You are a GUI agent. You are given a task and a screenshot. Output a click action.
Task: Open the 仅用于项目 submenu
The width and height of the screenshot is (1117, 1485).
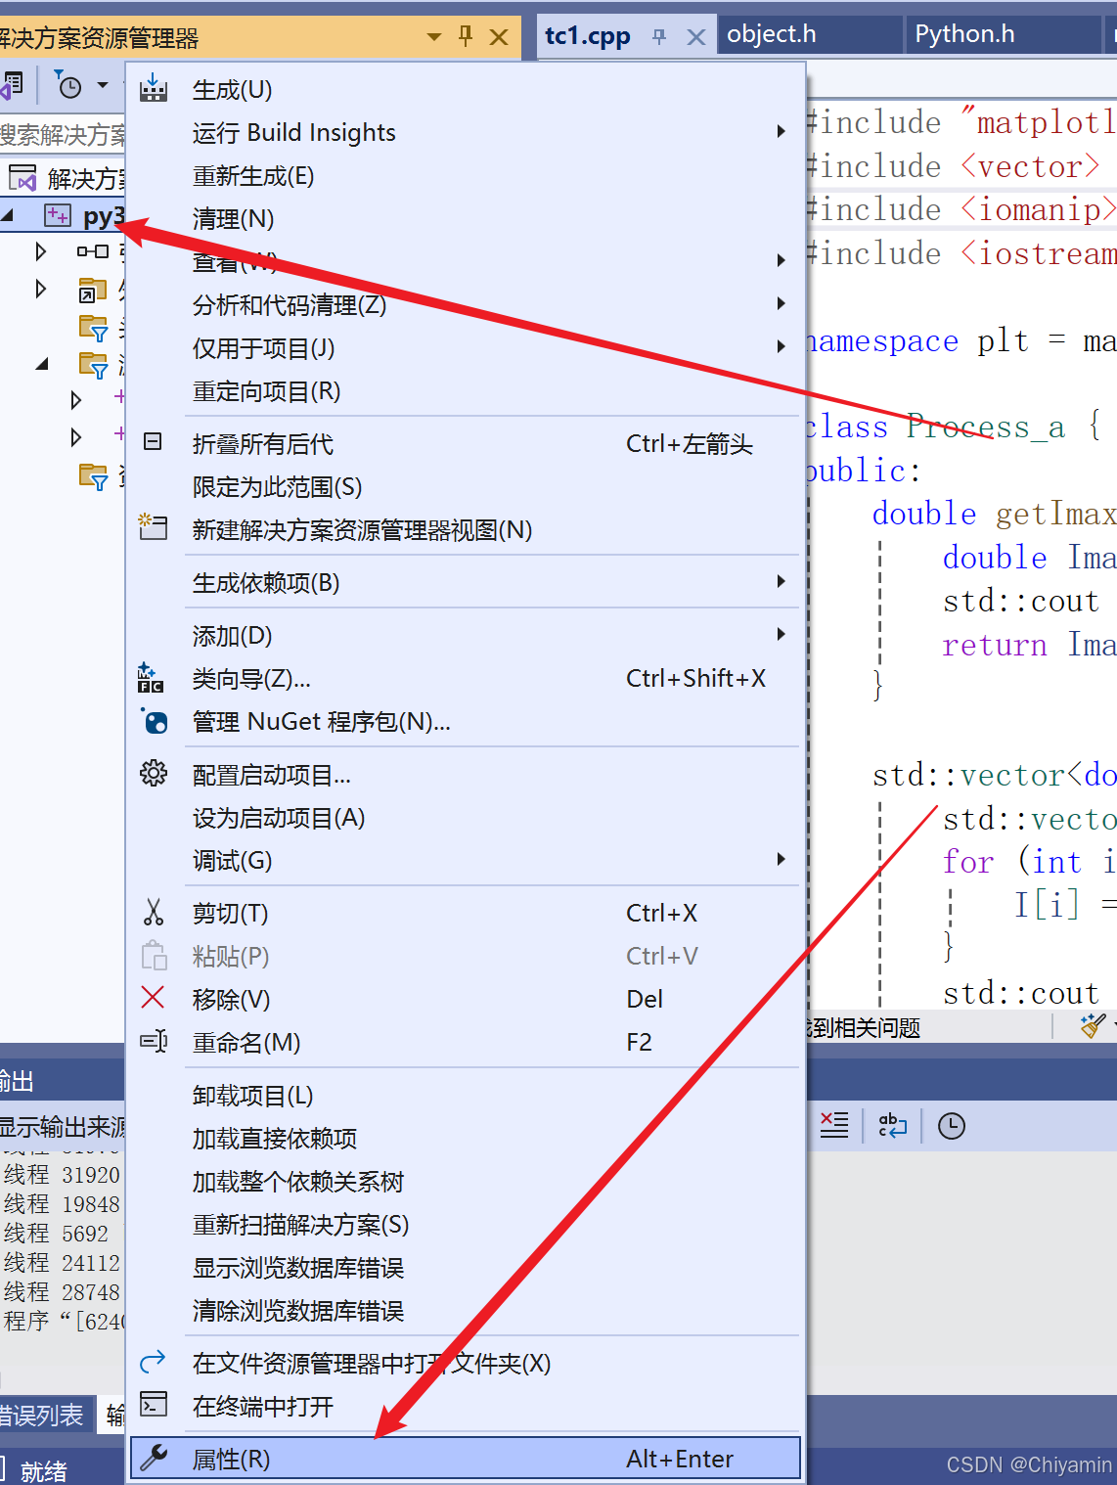(781, 346)
